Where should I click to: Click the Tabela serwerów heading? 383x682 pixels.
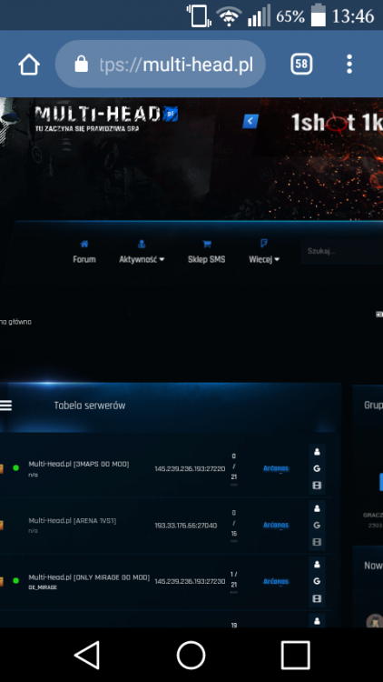pos(90,406)
